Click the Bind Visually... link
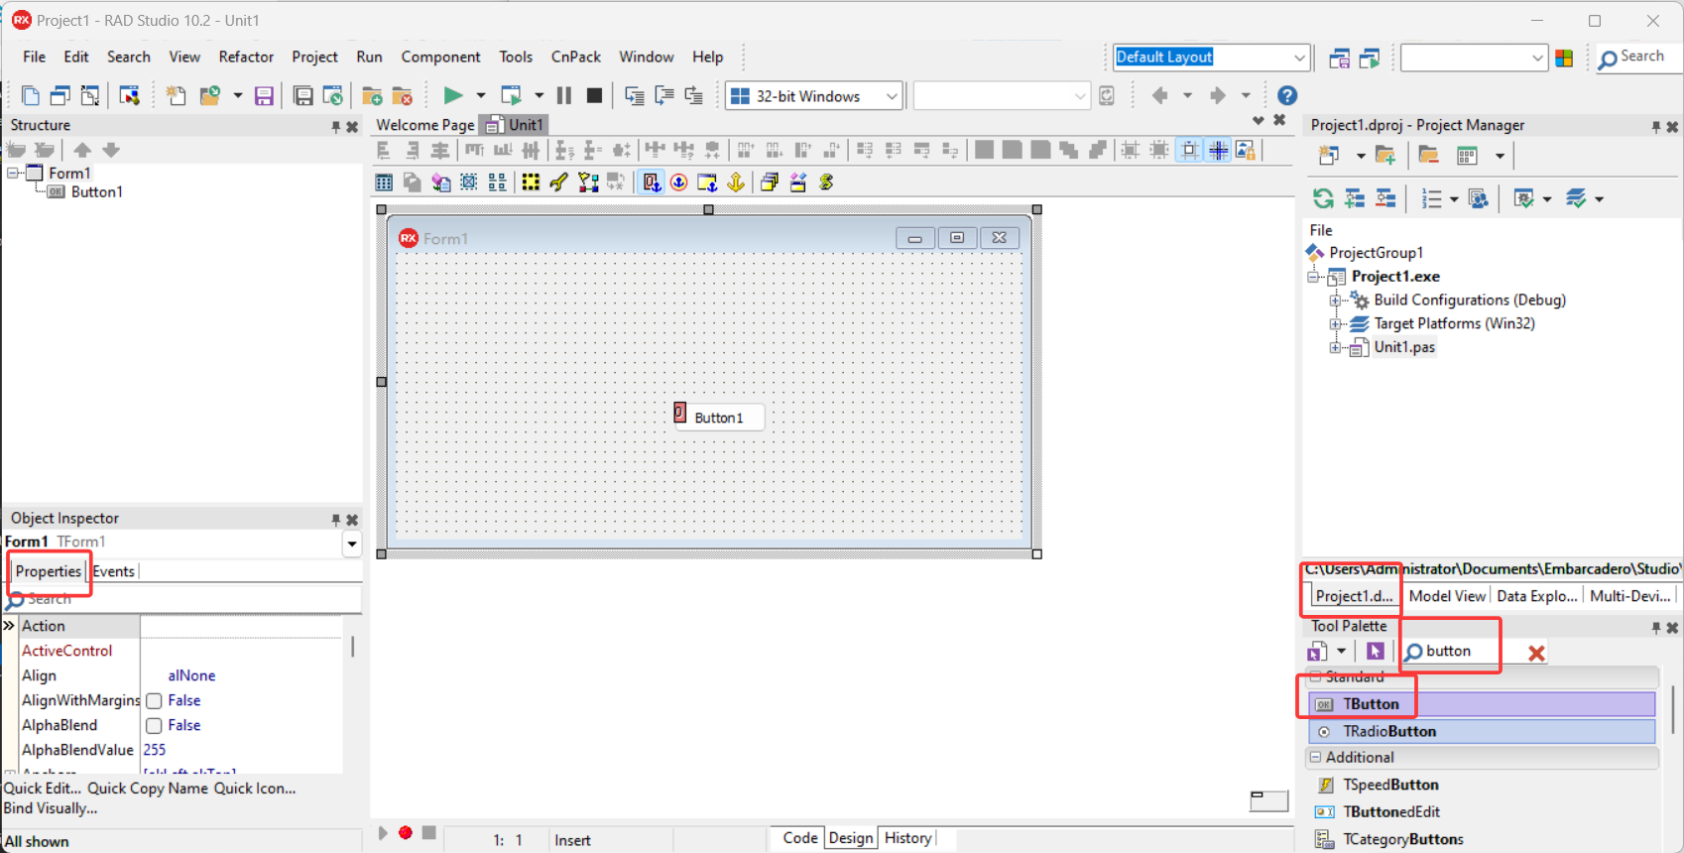 [51, 808]
